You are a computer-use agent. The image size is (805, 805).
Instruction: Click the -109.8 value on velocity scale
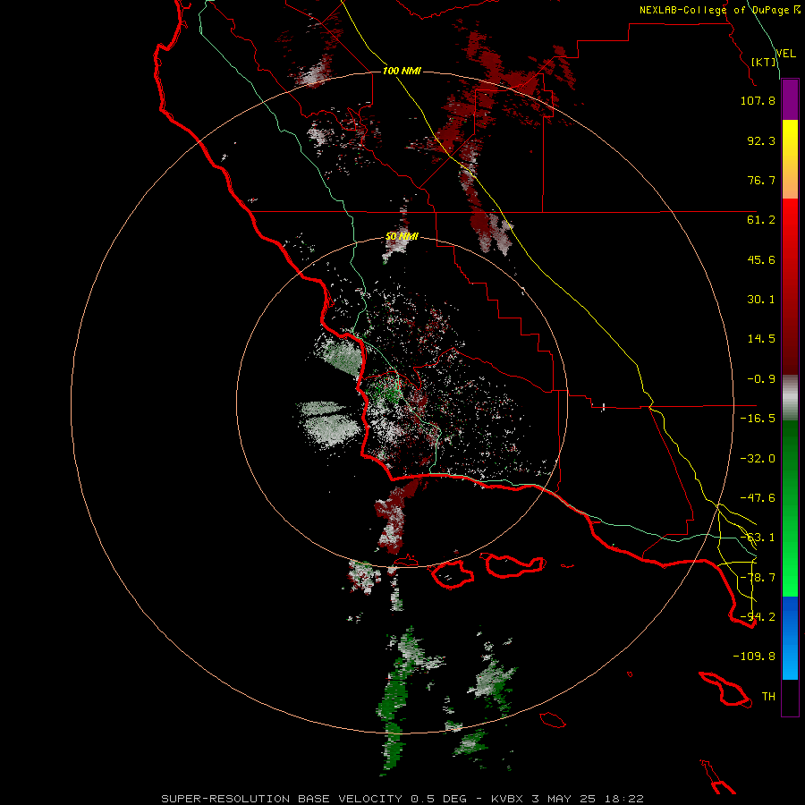[x=754, y=657]
